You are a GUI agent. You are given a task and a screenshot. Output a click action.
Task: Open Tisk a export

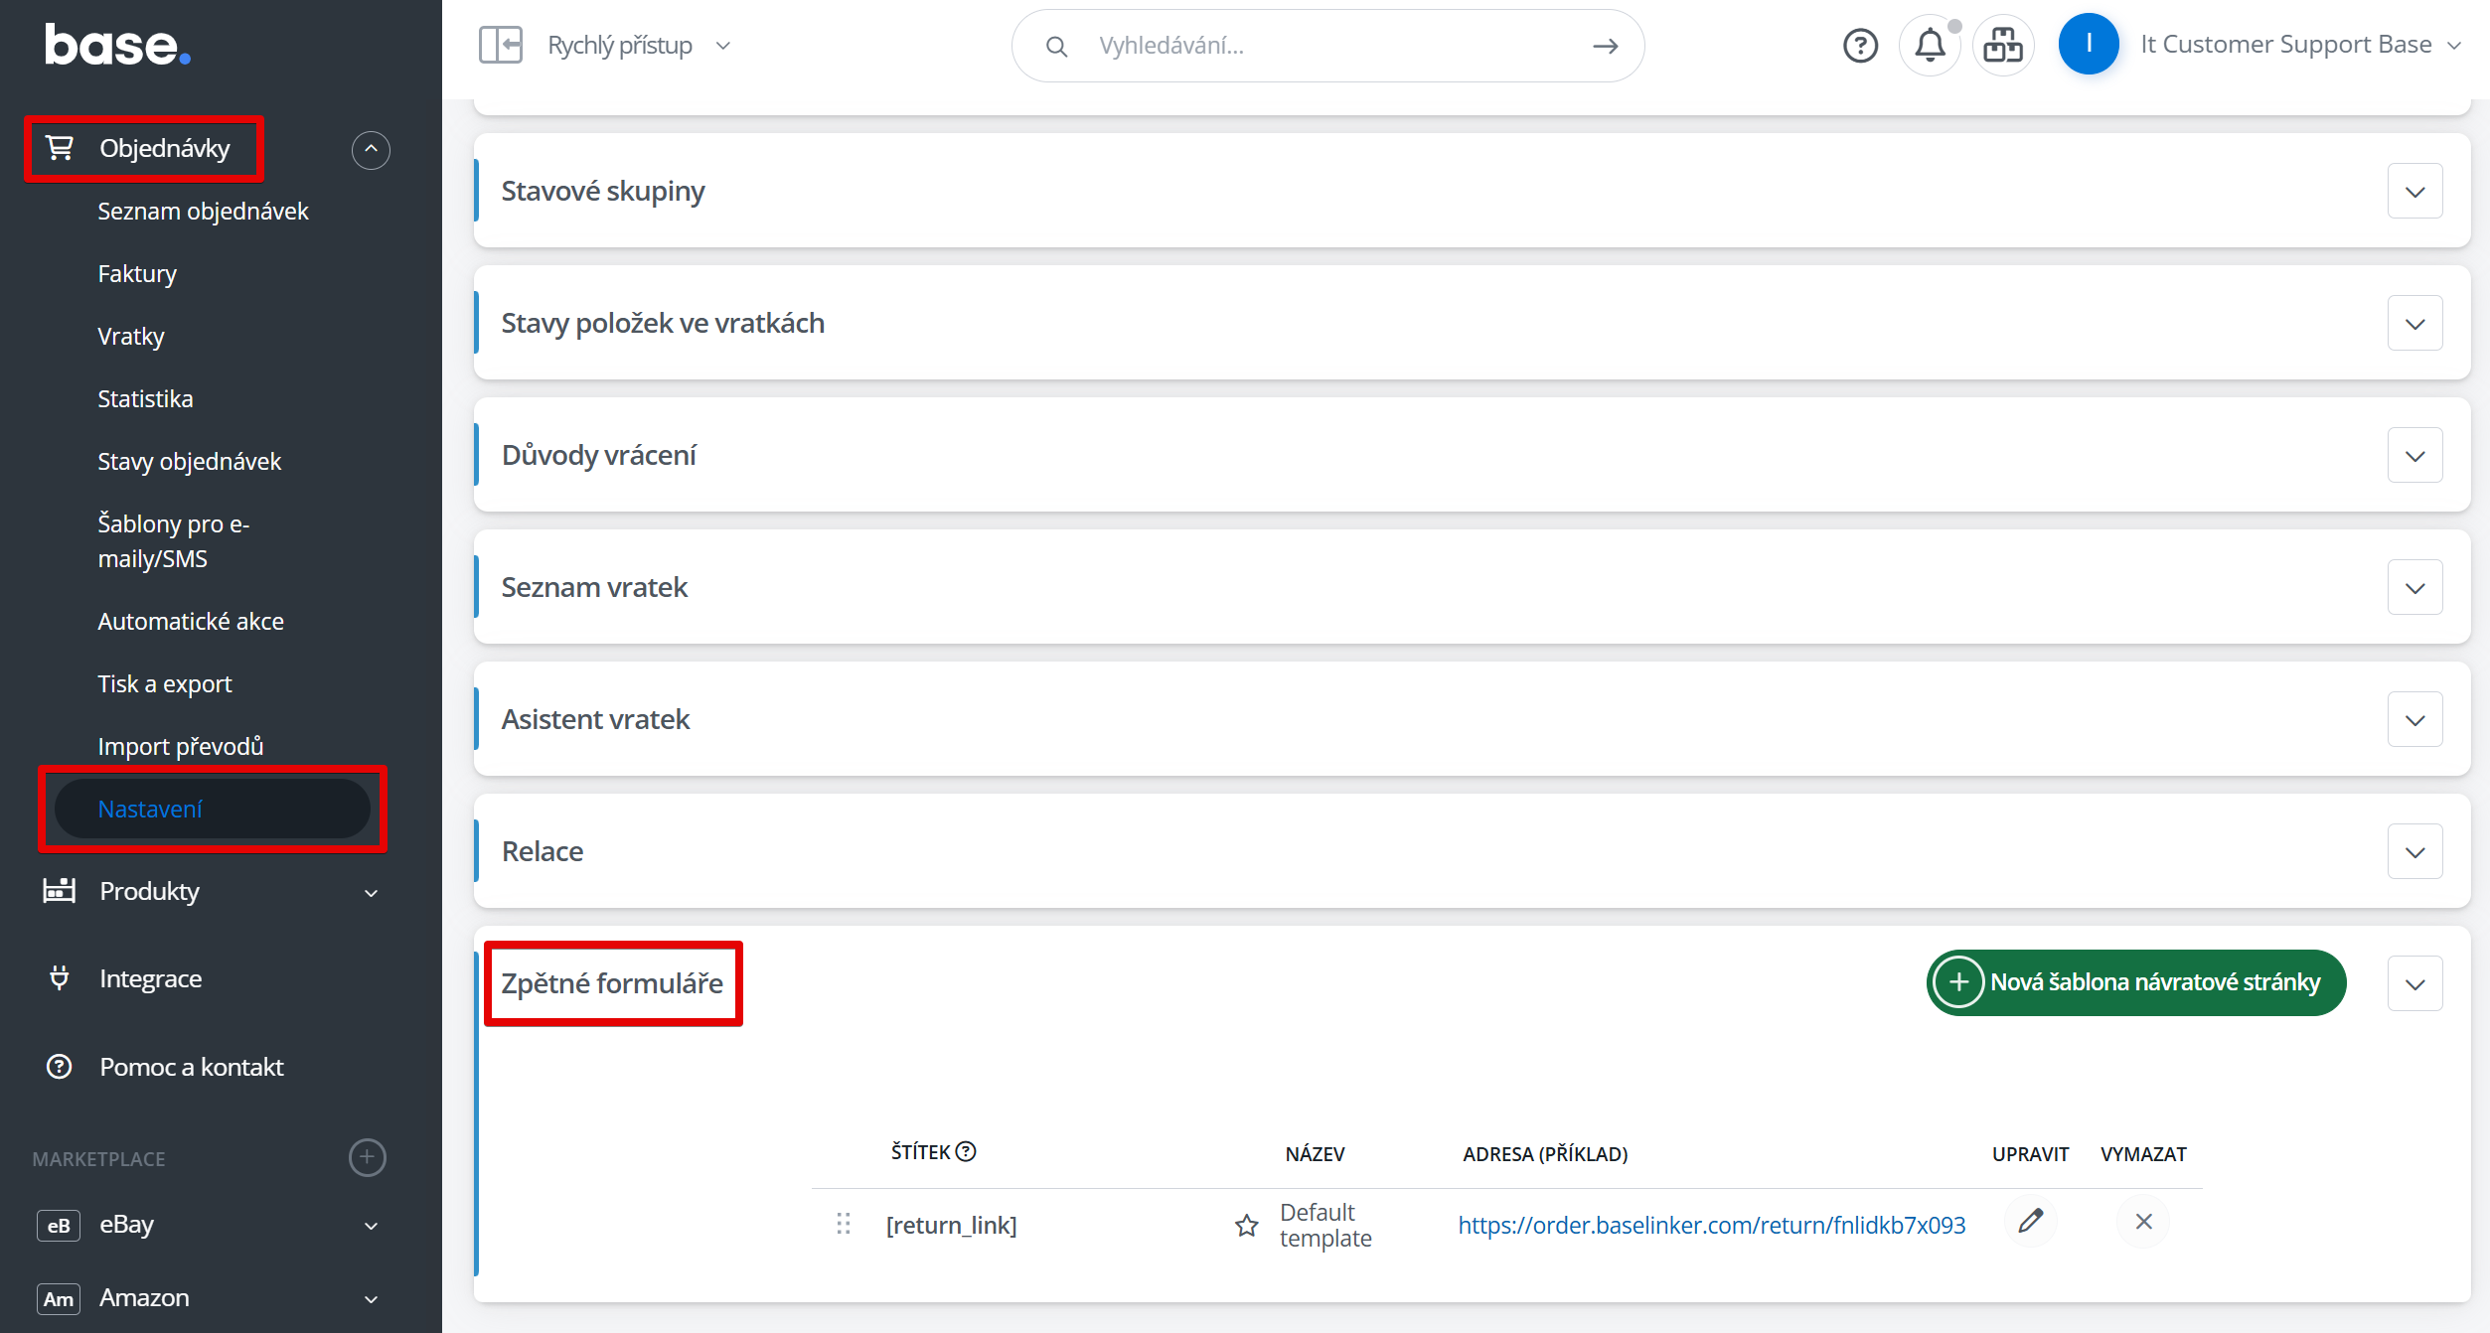tap(165, 684)
